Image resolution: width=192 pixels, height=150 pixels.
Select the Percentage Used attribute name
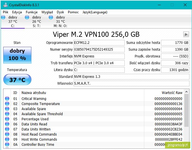(35, 119)
